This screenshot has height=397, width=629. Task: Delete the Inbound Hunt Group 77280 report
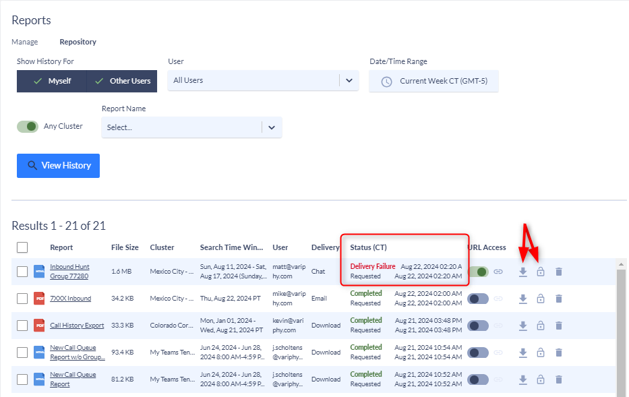point(559,272)
